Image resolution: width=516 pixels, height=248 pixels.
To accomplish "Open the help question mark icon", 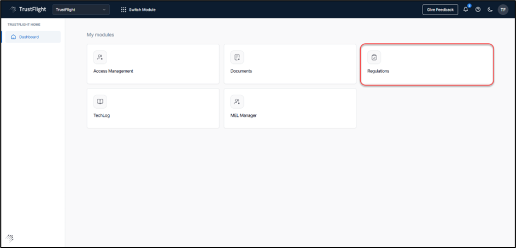I will coord(478,9).
